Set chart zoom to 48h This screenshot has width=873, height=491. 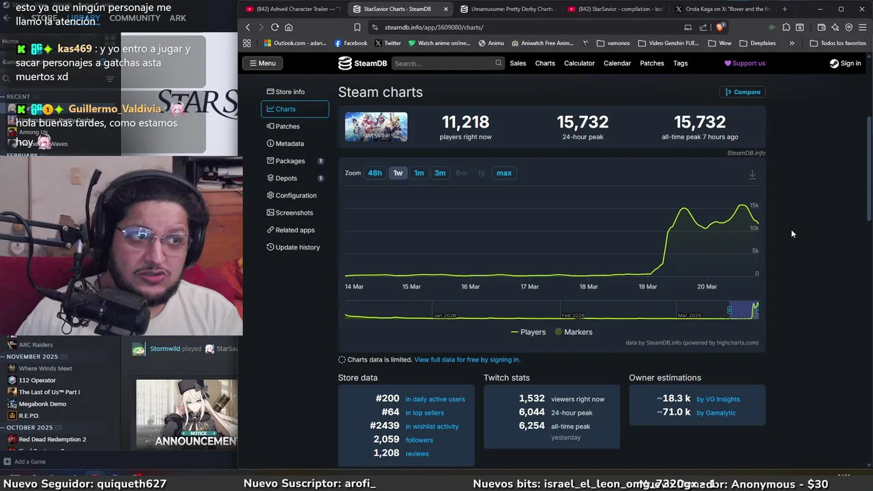click(375, 173)
